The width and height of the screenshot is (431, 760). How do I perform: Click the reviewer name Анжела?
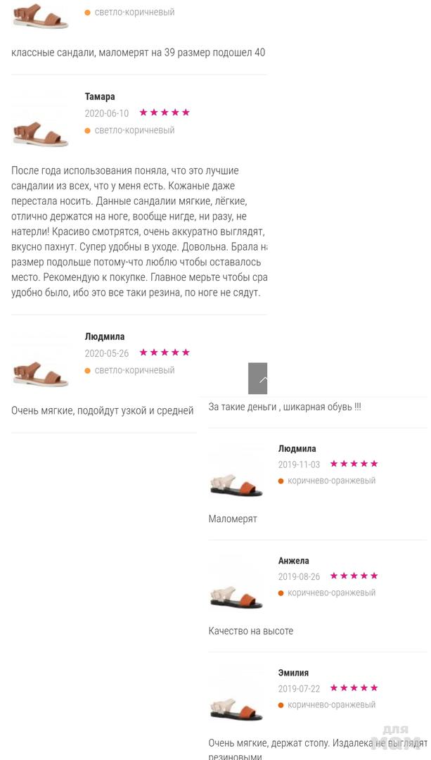[x=294, y=561]
